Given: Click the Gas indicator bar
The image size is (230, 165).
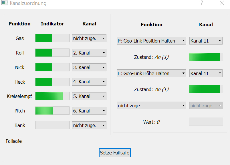Looking at the screenshot, I should coord(52,38).
